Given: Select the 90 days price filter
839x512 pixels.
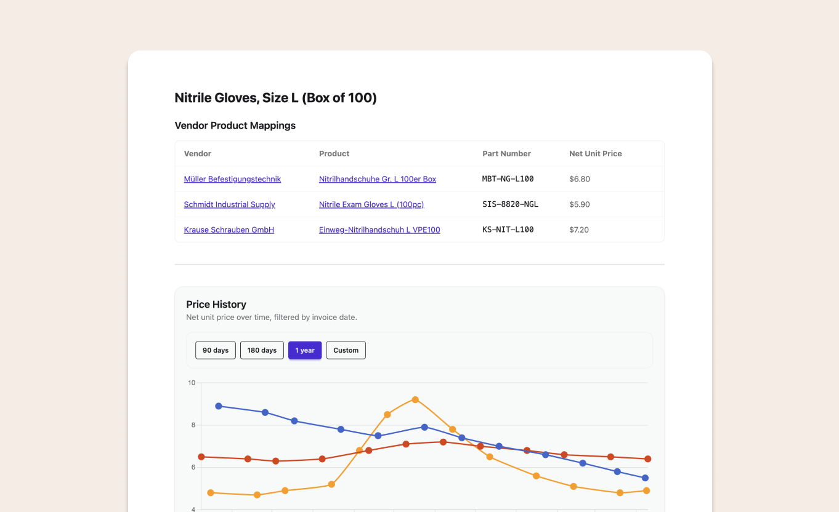Looking at the screenshot, I should 215,350.
